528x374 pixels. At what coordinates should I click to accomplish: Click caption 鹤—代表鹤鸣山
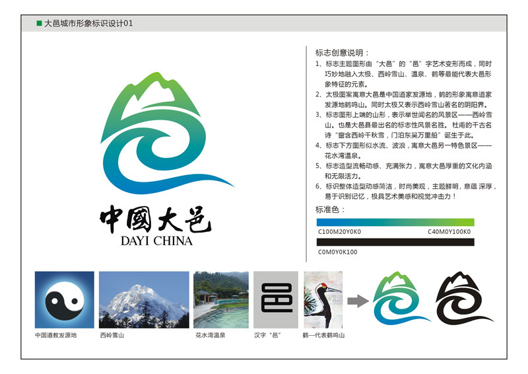tap(323, 335)
